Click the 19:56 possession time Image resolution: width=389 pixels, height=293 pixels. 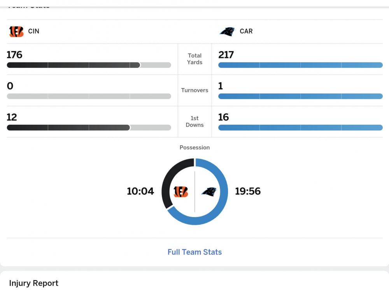click(x=248, y=191)
